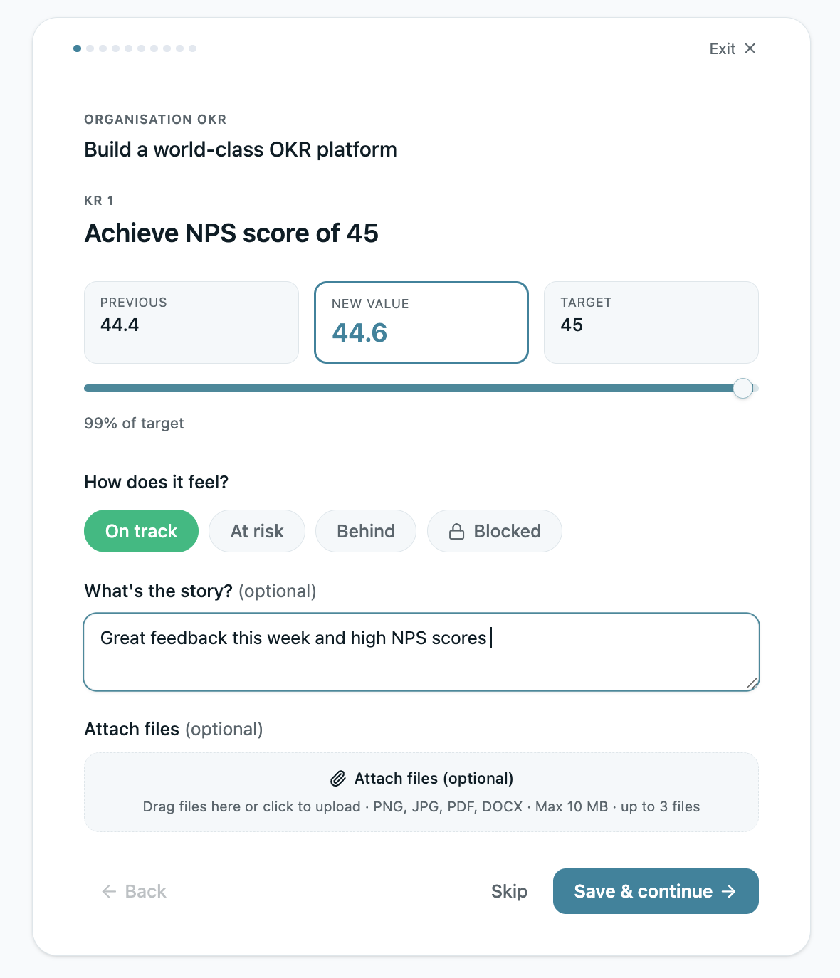Click into the What's the story textbox
This screenshot has height=978, width=840.
(421, 652)
